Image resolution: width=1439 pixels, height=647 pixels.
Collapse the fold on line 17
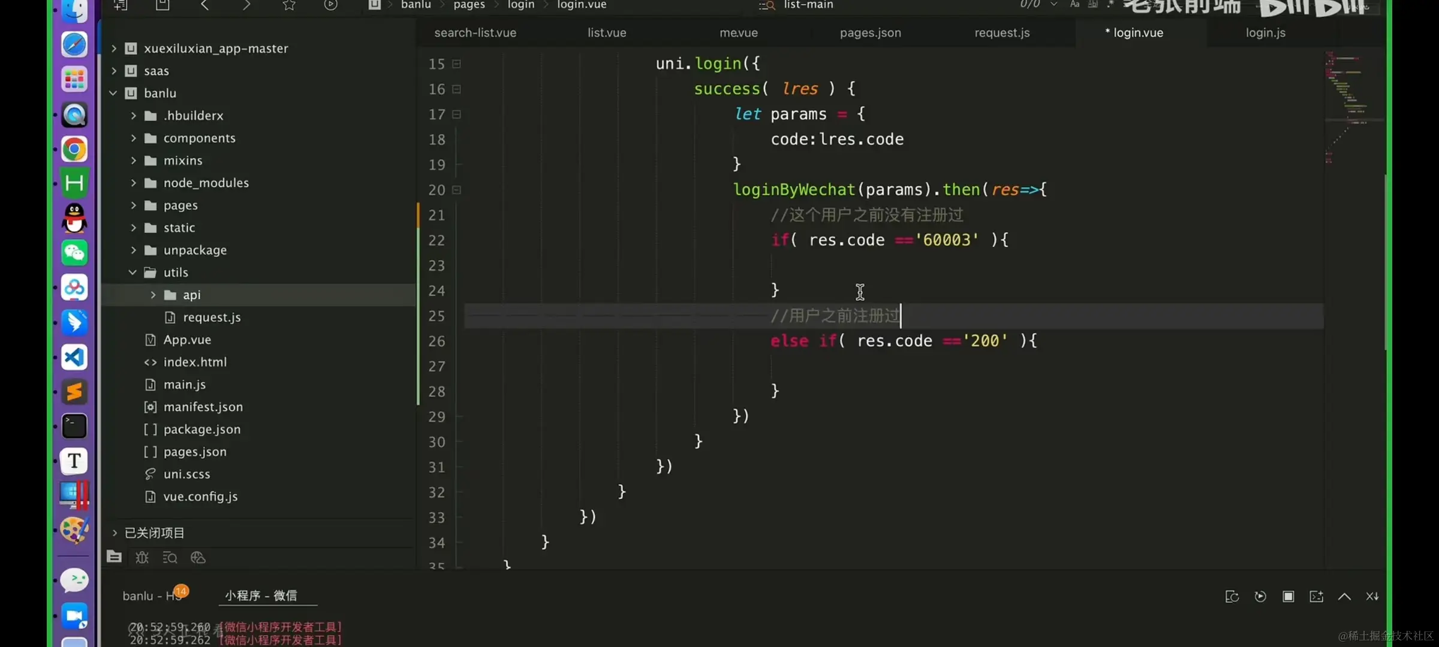456,114
